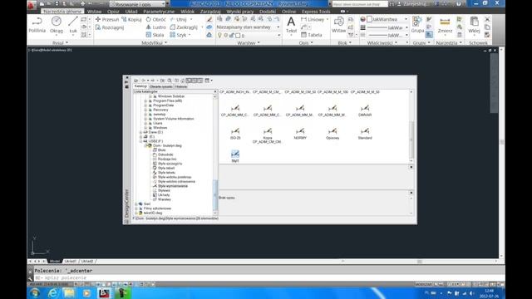532x299 pixels.
Task: Open the Opisz ribbon tab
Action: click(113, 12)
